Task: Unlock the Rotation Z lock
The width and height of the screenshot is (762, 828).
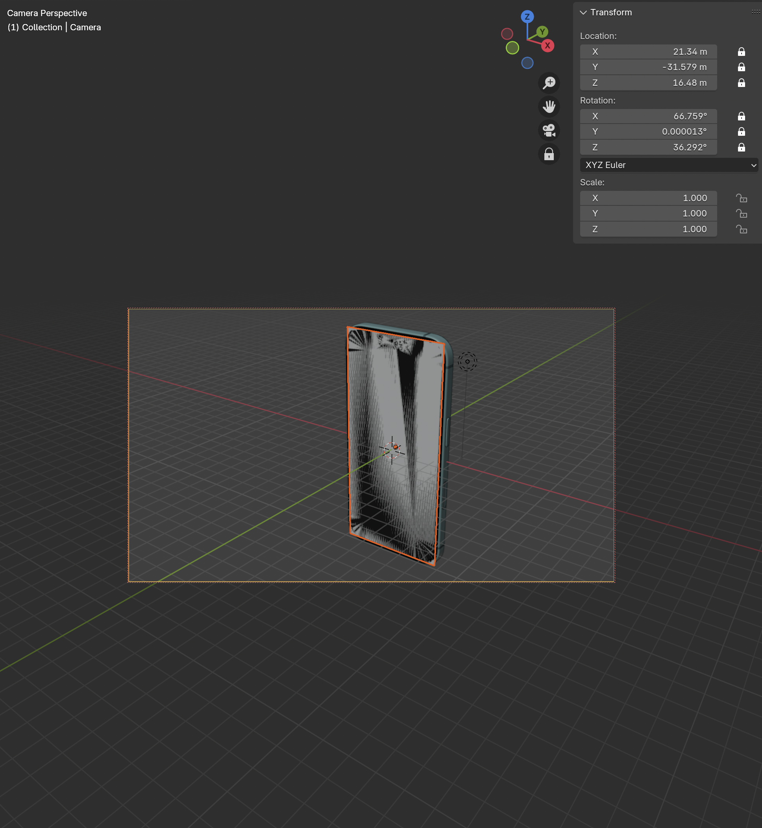Action: pyautogui.click(x=741, y=147)
